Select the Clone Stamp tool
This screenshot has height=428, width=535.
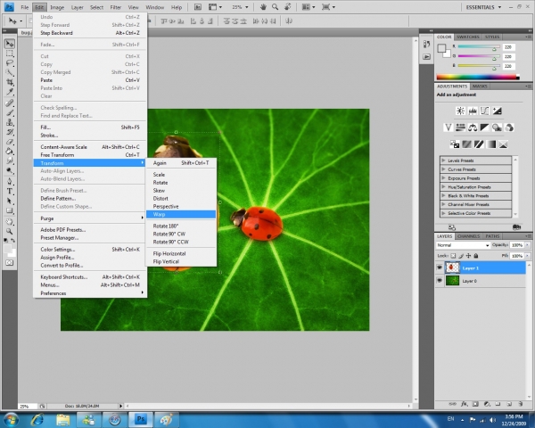click(10, 122)
